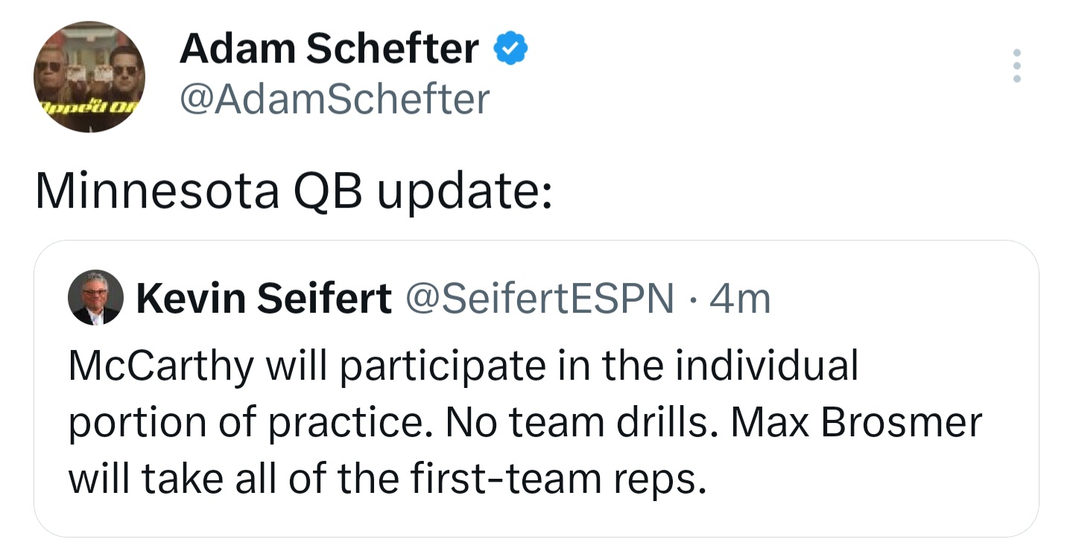This screenshot has height=551, width=1073.
Task: Tap Kevin Seifert's small avatar photo
Action: pyautogui.click(x=95, y=297)
